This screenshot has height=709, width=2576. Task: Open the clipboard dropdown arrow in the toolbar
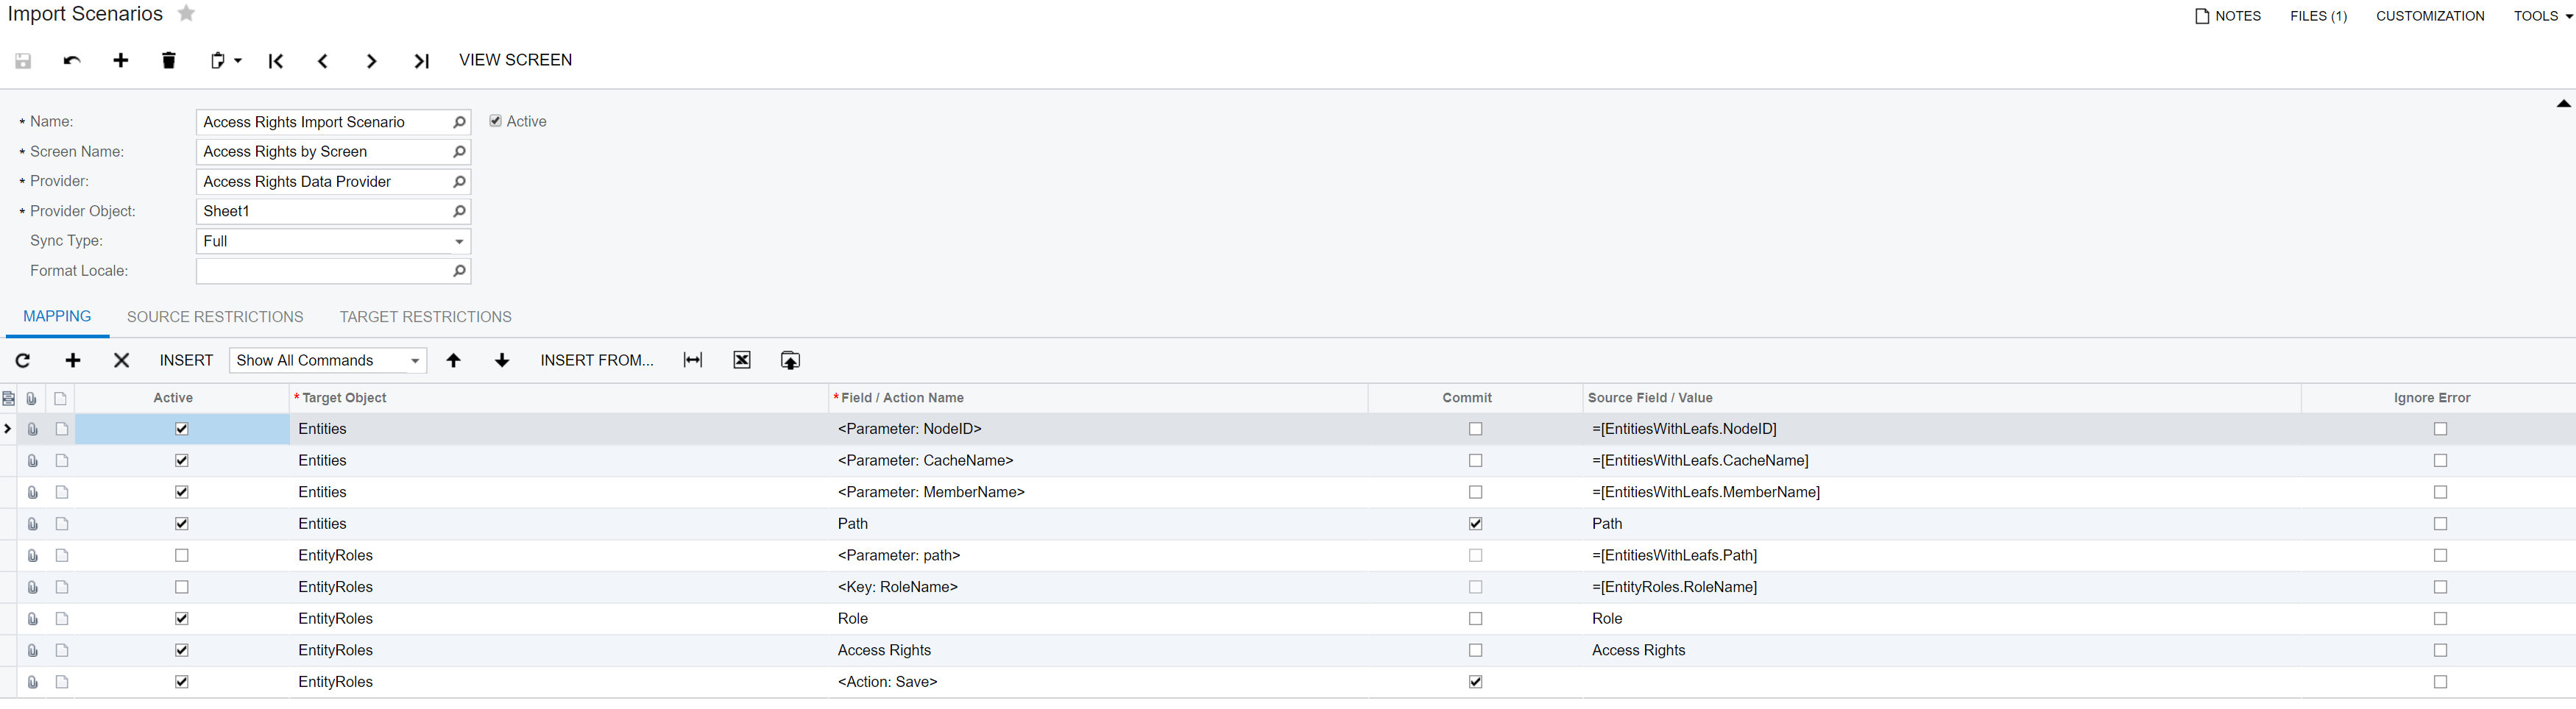(238, 61)
